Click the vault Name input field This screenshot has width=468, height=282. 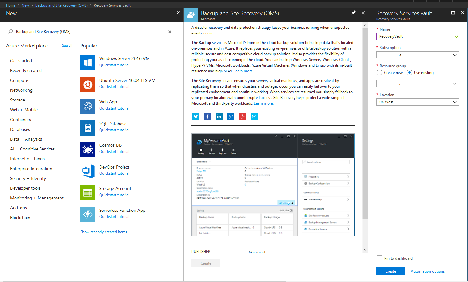[418, 36]
